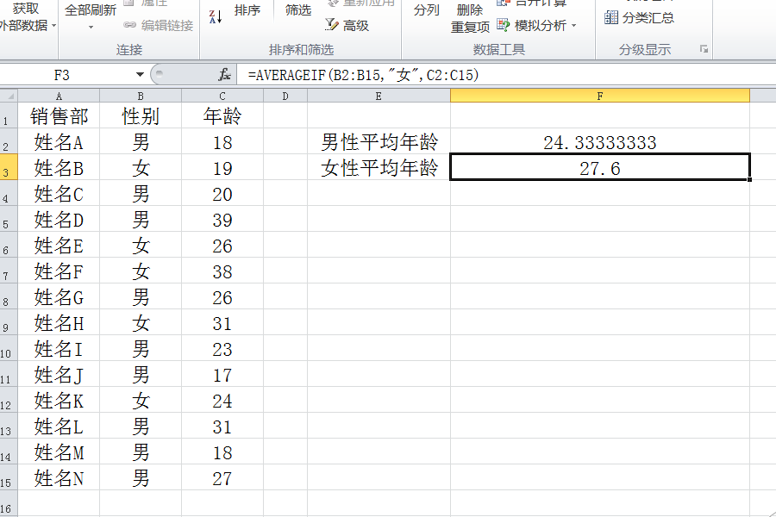Click age cell 23 in 姓名I row
The width and height of the screenshot is (776, 517).
[x=222, y=348]
